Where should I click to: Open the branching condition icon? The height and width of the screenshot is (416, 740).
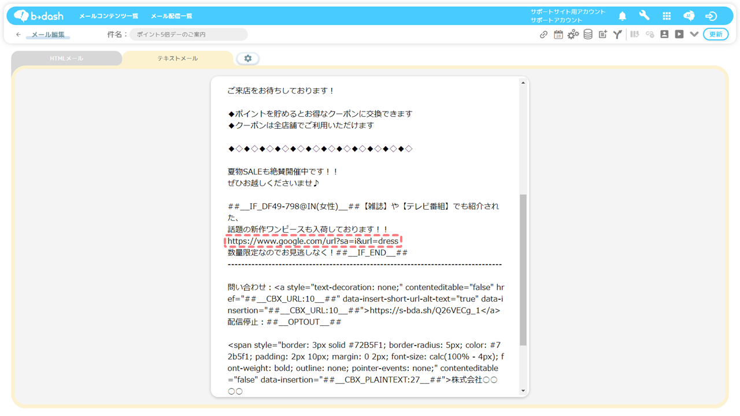(x=617, y=35)
